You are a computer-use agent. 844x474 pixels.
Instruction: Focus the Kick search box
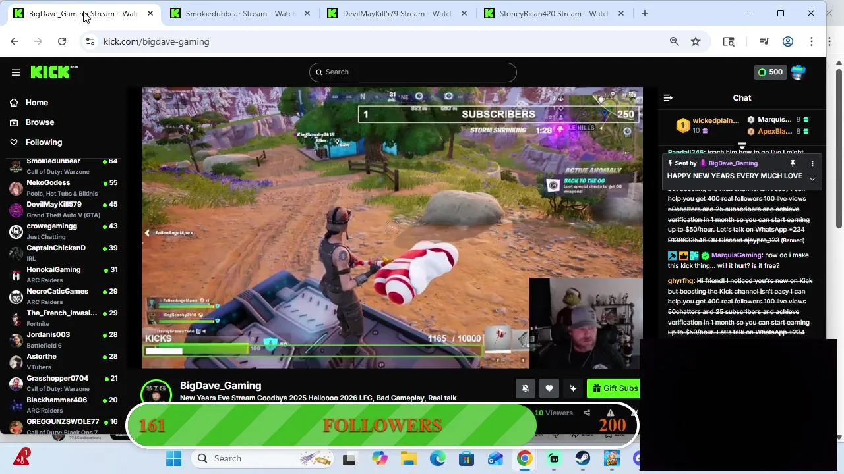click(x=413, y=72)
